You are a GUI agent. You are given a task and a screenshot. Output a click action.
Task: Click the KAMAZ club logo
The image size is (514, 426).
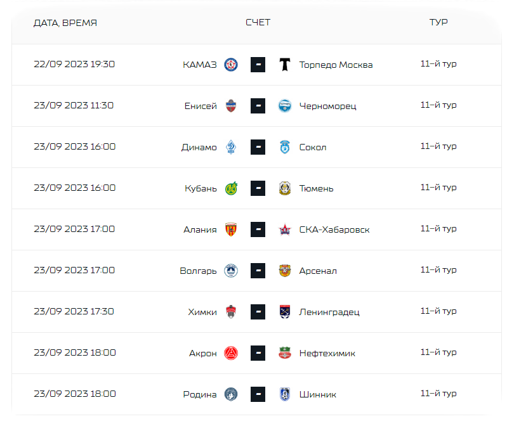click(x=231, y=65)
